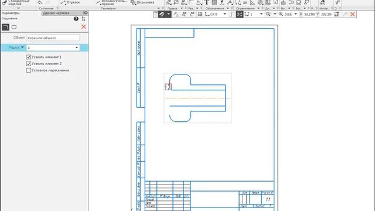Toggle Усекать элемент 1 checkbox
The image size is (375, 211).
[29, 57]
